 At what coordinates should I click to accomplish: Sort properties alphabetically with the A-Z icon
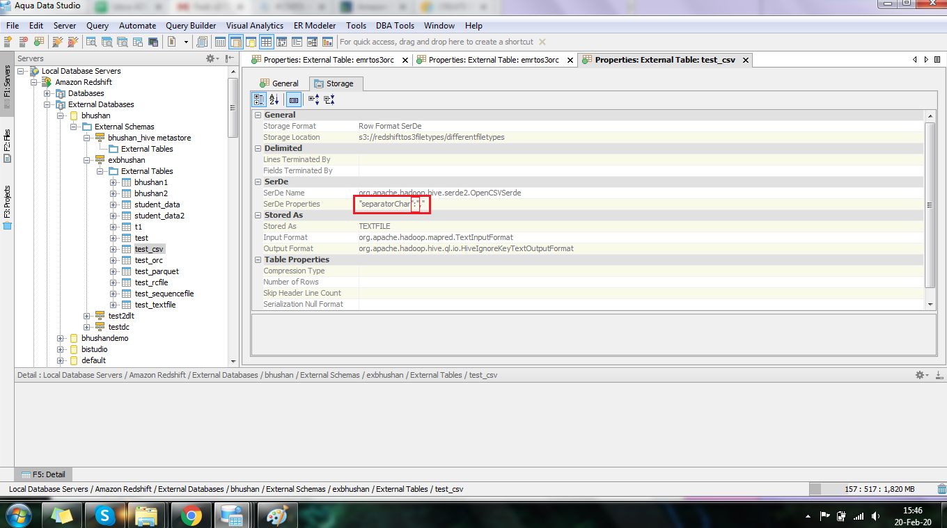click(274, 100)
